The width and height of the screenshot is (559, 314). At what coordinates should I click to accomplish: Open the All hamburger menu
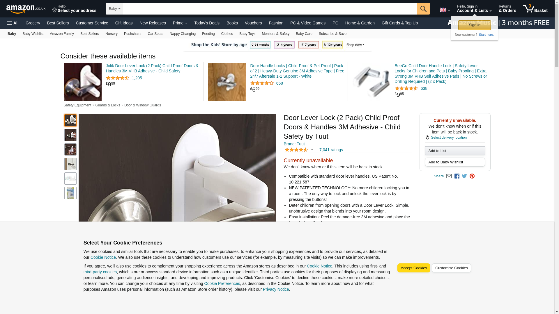13,23
